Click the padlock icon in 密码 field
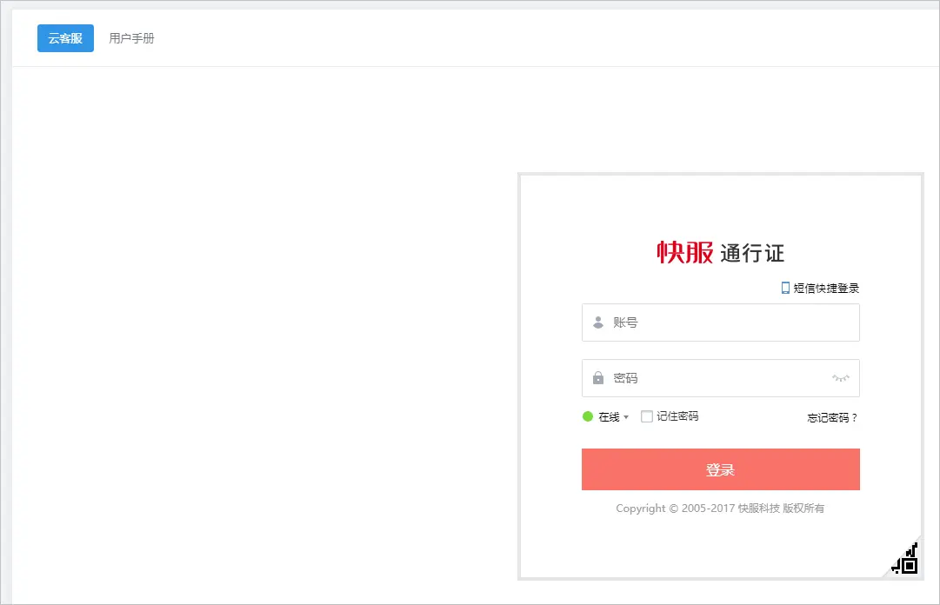The width and height of the screenshot is (940, 605). point(598,378)
